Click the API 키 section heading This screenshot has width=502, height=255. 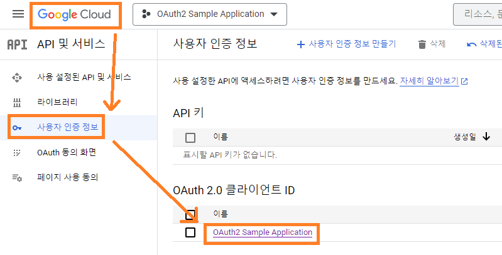coord(188,113)
